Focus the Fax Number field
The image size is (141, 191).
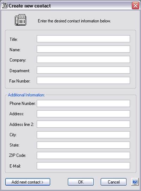click(x=83, y=80)
